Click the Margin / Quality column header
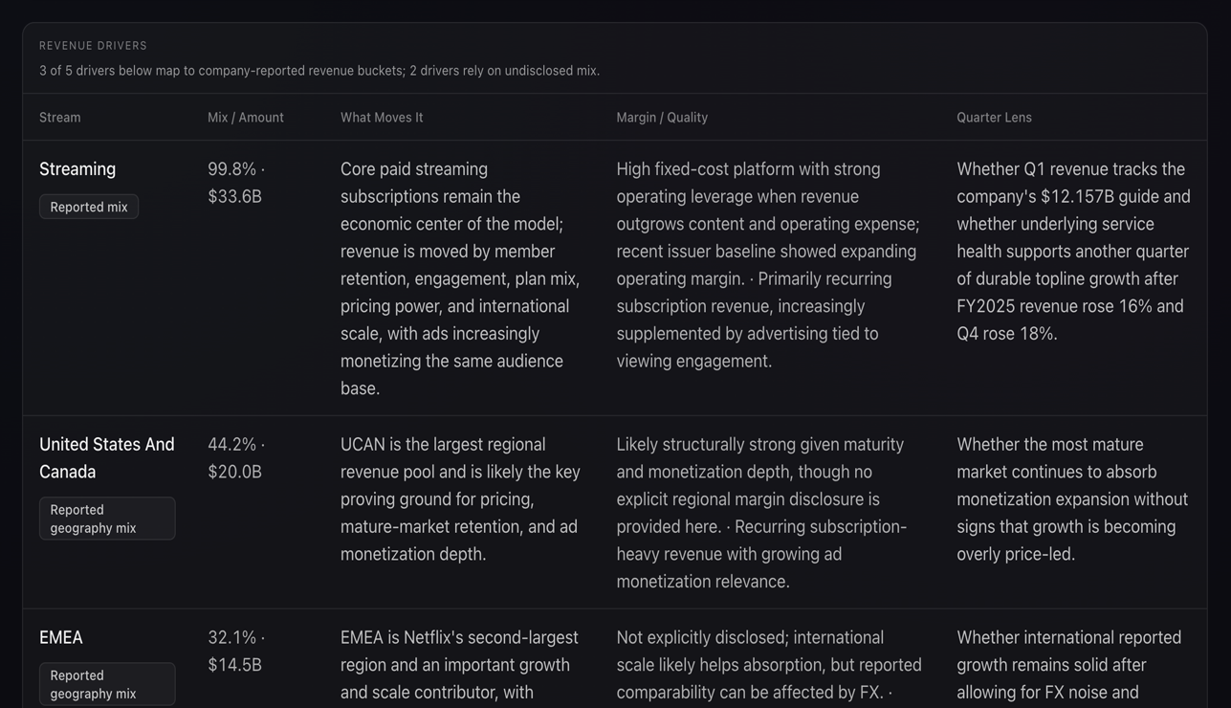The width and height of the screenshot is (1231, 708). point(662,118)
